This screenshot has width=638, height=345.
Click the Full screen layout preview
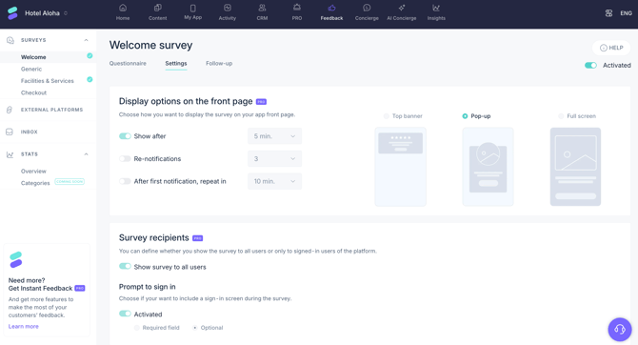point(575,167)
